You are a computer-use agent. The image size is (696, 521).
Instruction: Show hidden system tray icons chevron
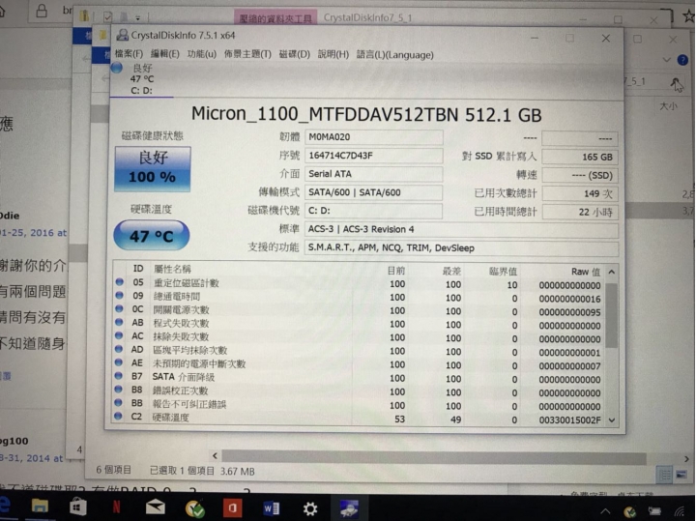coord(606,511)
